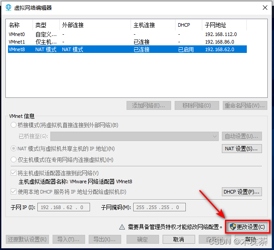Viewport: 274px width, 250px height.
Task: Open DHCP 设置(P)... dialog
Action: (241, 192)
